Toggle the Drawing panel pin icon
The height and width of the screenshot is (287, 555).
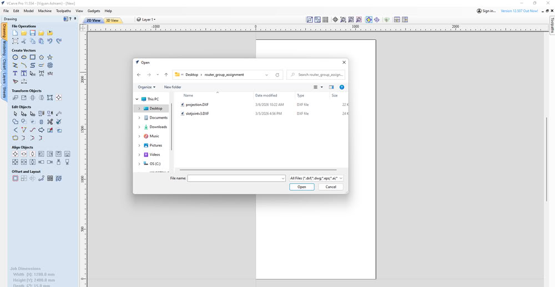(x=75, y=19)
